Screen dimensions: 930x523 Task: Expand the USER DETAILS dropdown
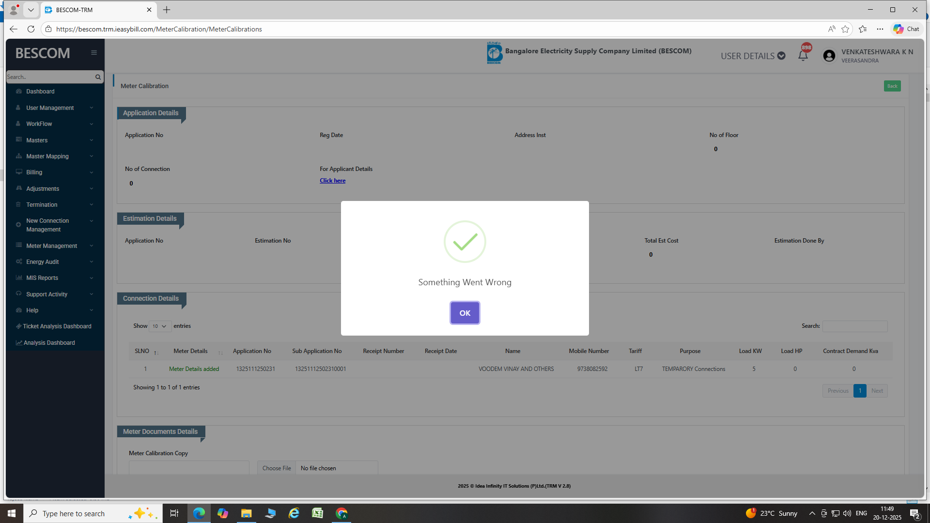pyautogui.click(x=753, y=56)
